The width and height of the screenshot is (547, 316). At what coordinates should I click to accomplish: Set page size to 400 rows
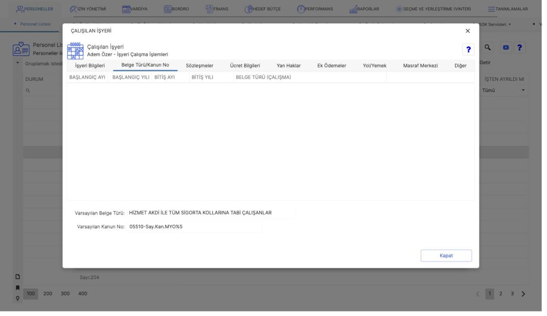point(82,294)
